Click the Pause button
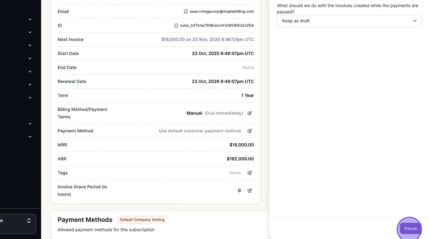This screenshot has height=239, width=429. tap(410, 228)
